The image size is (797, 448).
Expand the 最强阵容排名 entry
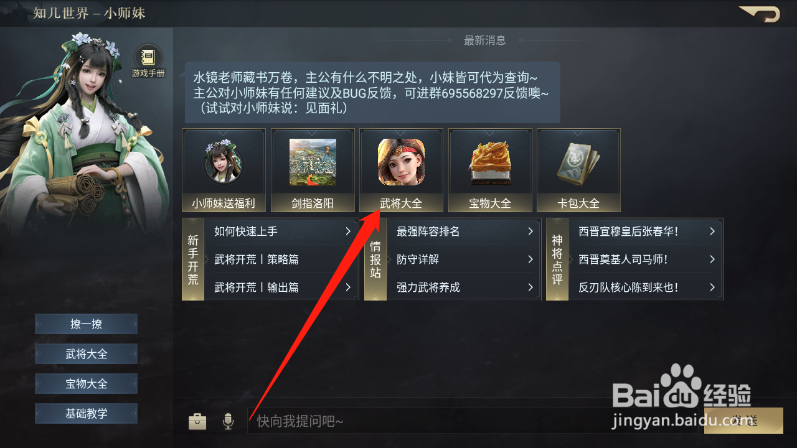[x=463, y=231]
